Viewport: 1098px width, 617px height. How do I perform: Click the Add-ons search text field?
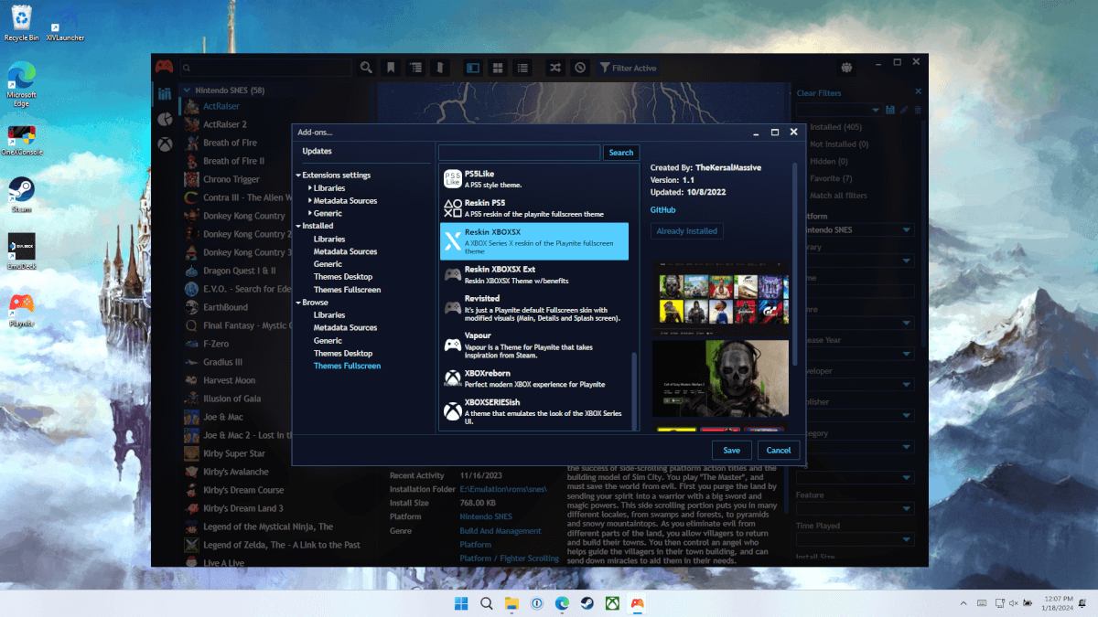[x=519, y=153]
